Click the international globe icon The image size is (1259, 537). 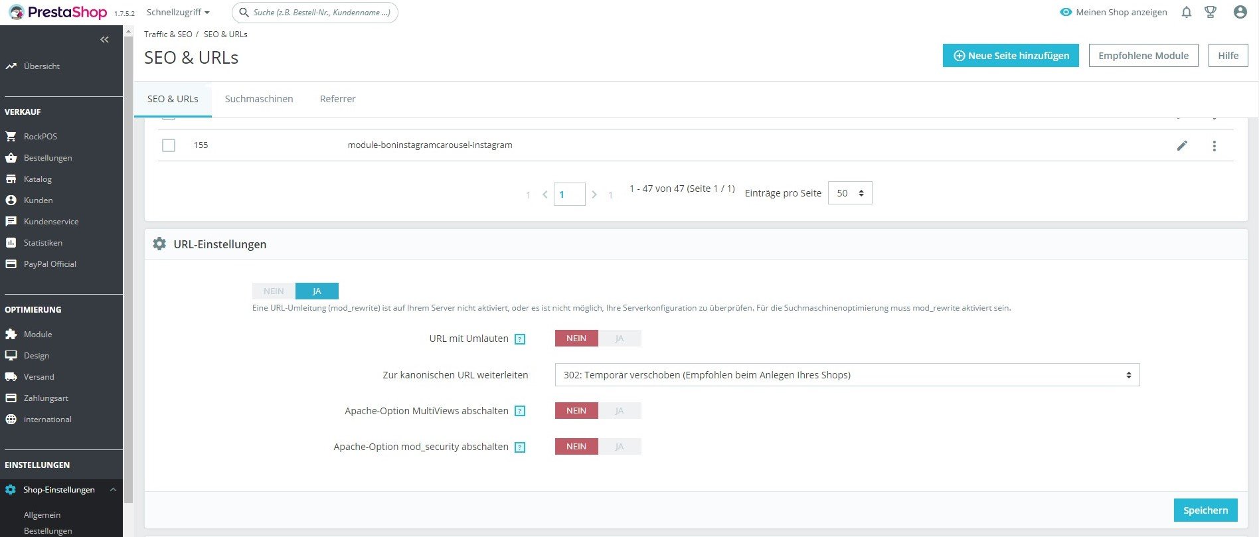click(11, 420)
